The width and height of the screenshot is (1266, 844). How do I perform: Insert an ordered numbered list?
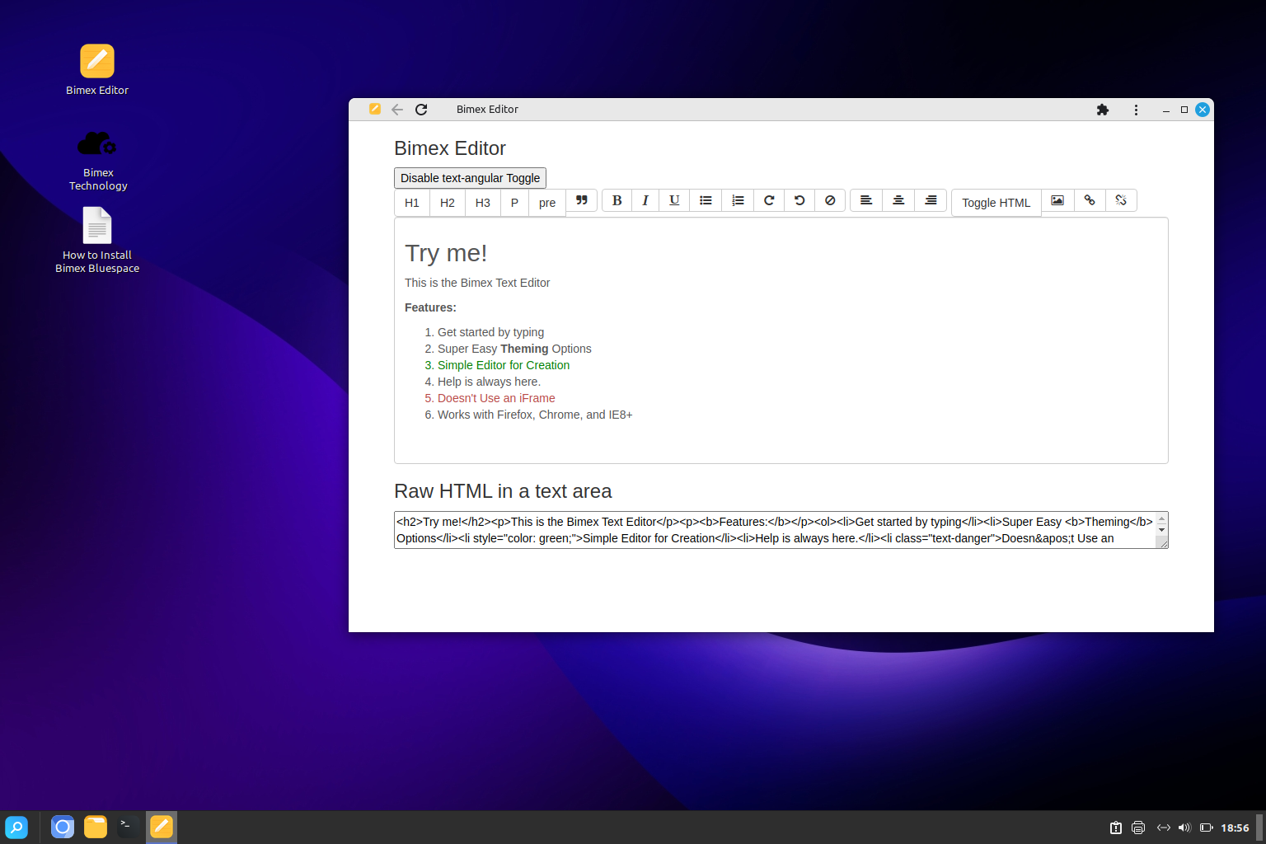tap(738, 200)
